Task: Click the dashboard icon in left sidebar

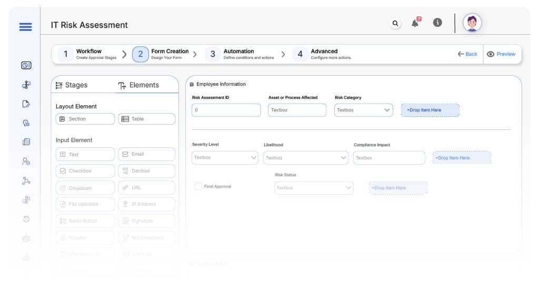Action: [x=26, y=65]
